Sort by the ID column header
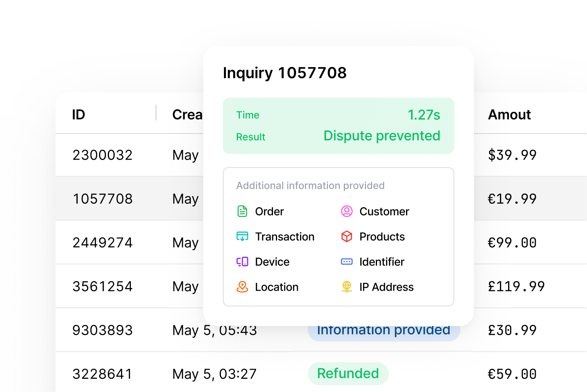Screen dimensions: 587x392 pyautogui.click(x=78, y=114)
